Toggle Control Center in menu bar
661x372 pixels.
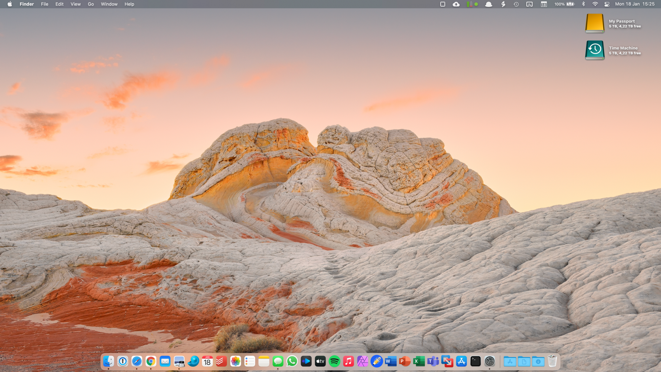tap(607, 4)
